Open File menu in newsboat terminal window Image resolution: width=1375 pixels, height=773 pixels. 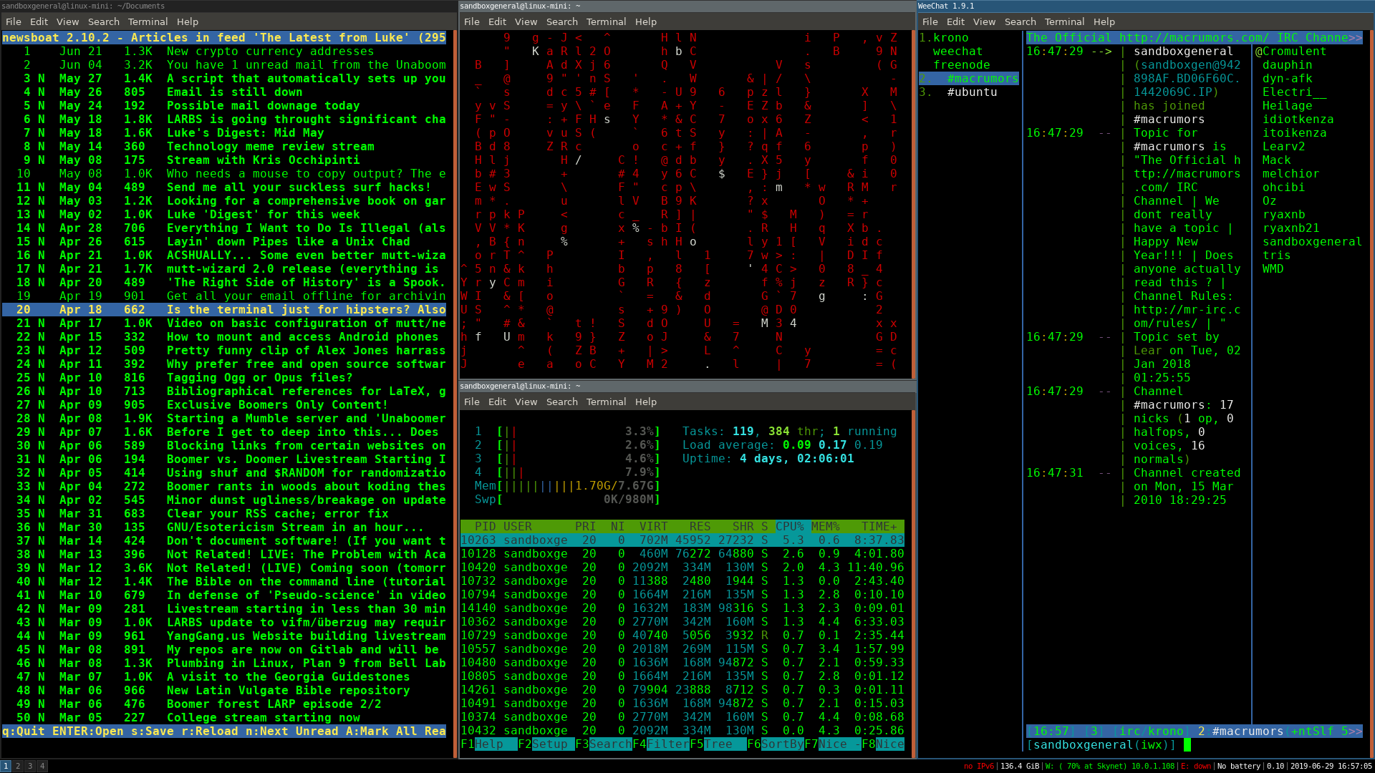(13, 22)
